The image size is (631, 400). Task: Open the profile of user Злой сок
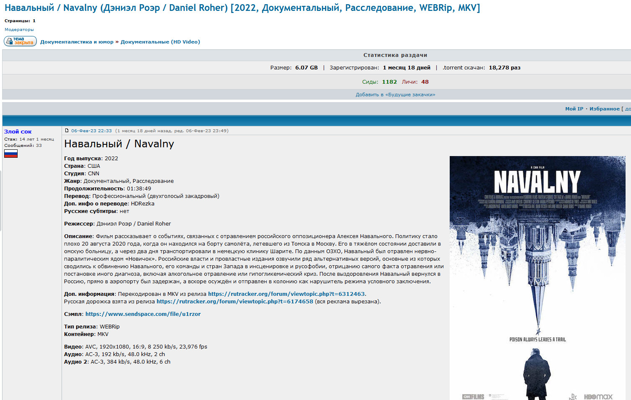pyautogui.click(x=18, y=131)
